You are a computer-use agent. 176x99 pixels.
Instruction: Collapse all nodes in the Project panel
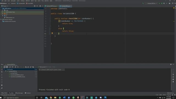pos(37,6)
